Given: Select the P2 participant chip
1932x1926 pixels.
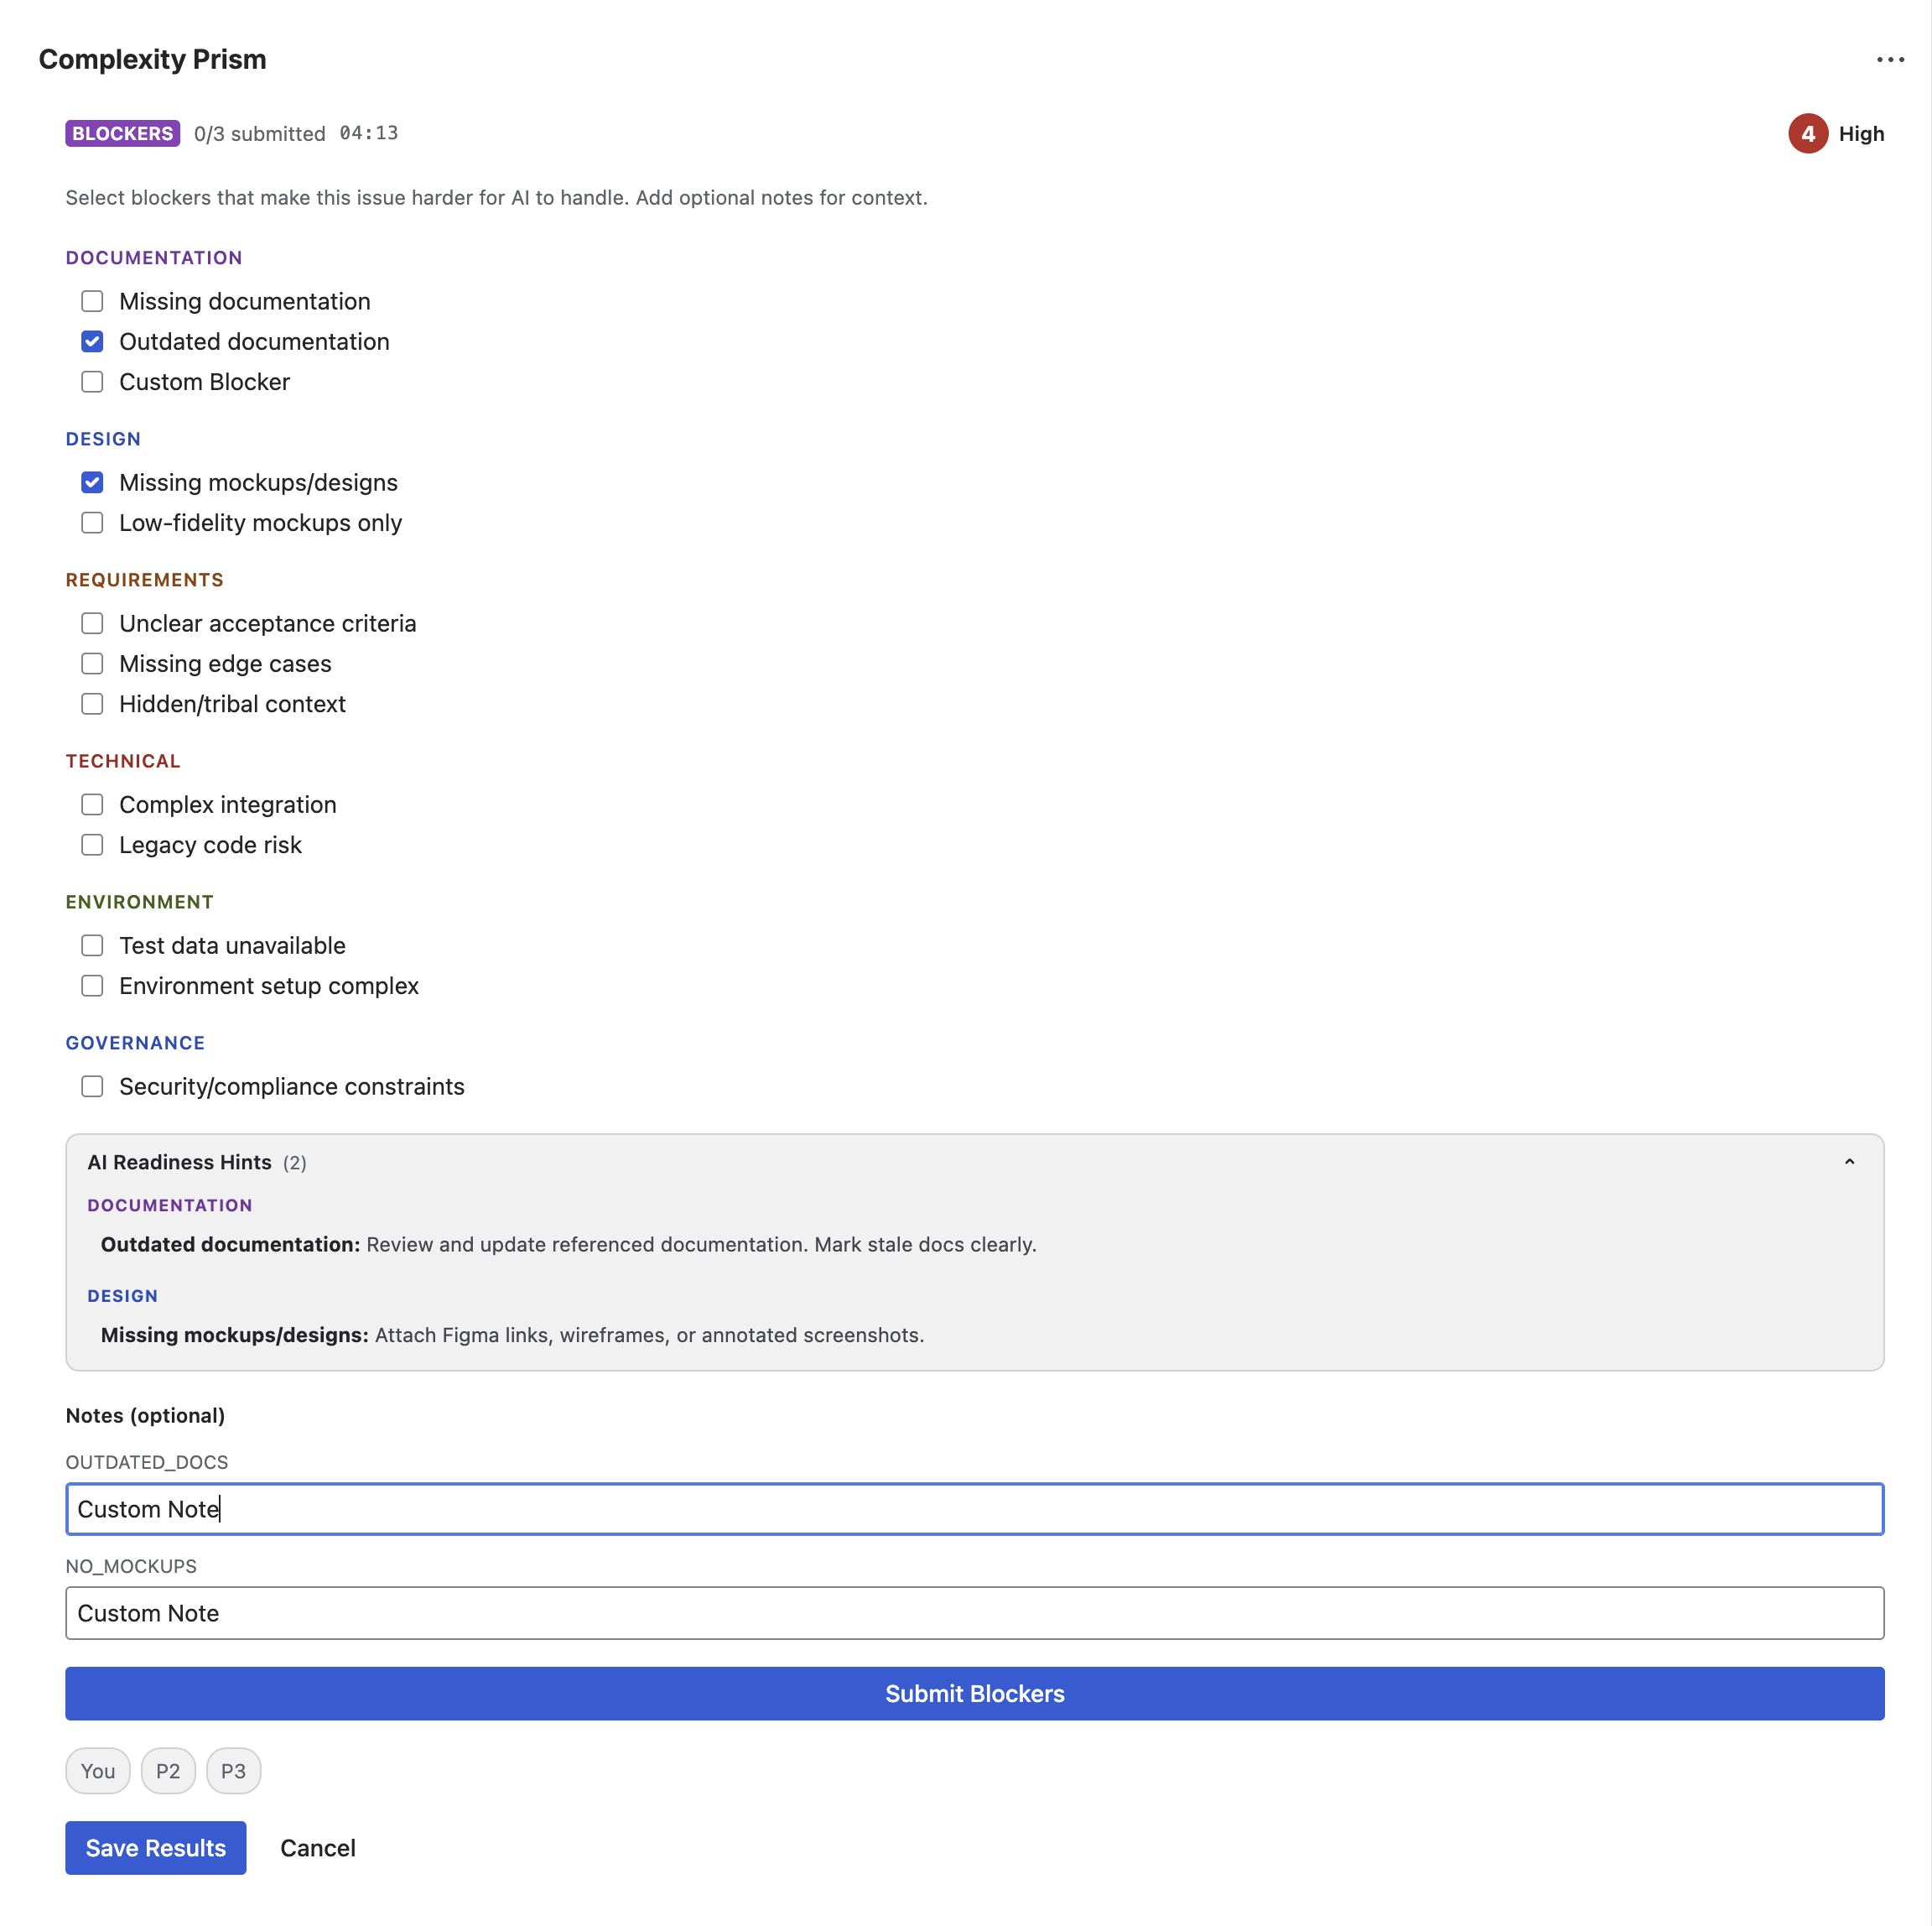Looking at the screenshot, I should click(x=168, y=1771).
